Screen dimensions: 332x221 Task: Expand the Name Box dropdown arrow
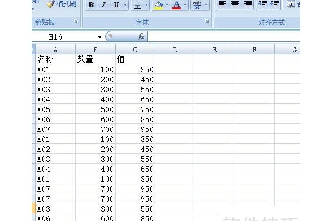(100, 37)
